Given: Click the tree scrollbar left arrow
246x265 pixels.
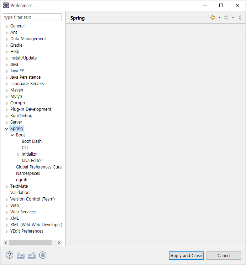Looking at the screenshot, I should [x=6, y=243].
